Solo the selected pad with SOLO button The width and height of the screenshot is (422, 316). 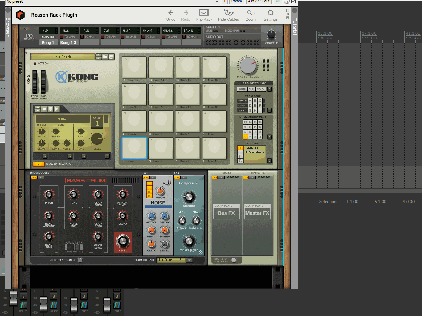click(x=260, y=89)
